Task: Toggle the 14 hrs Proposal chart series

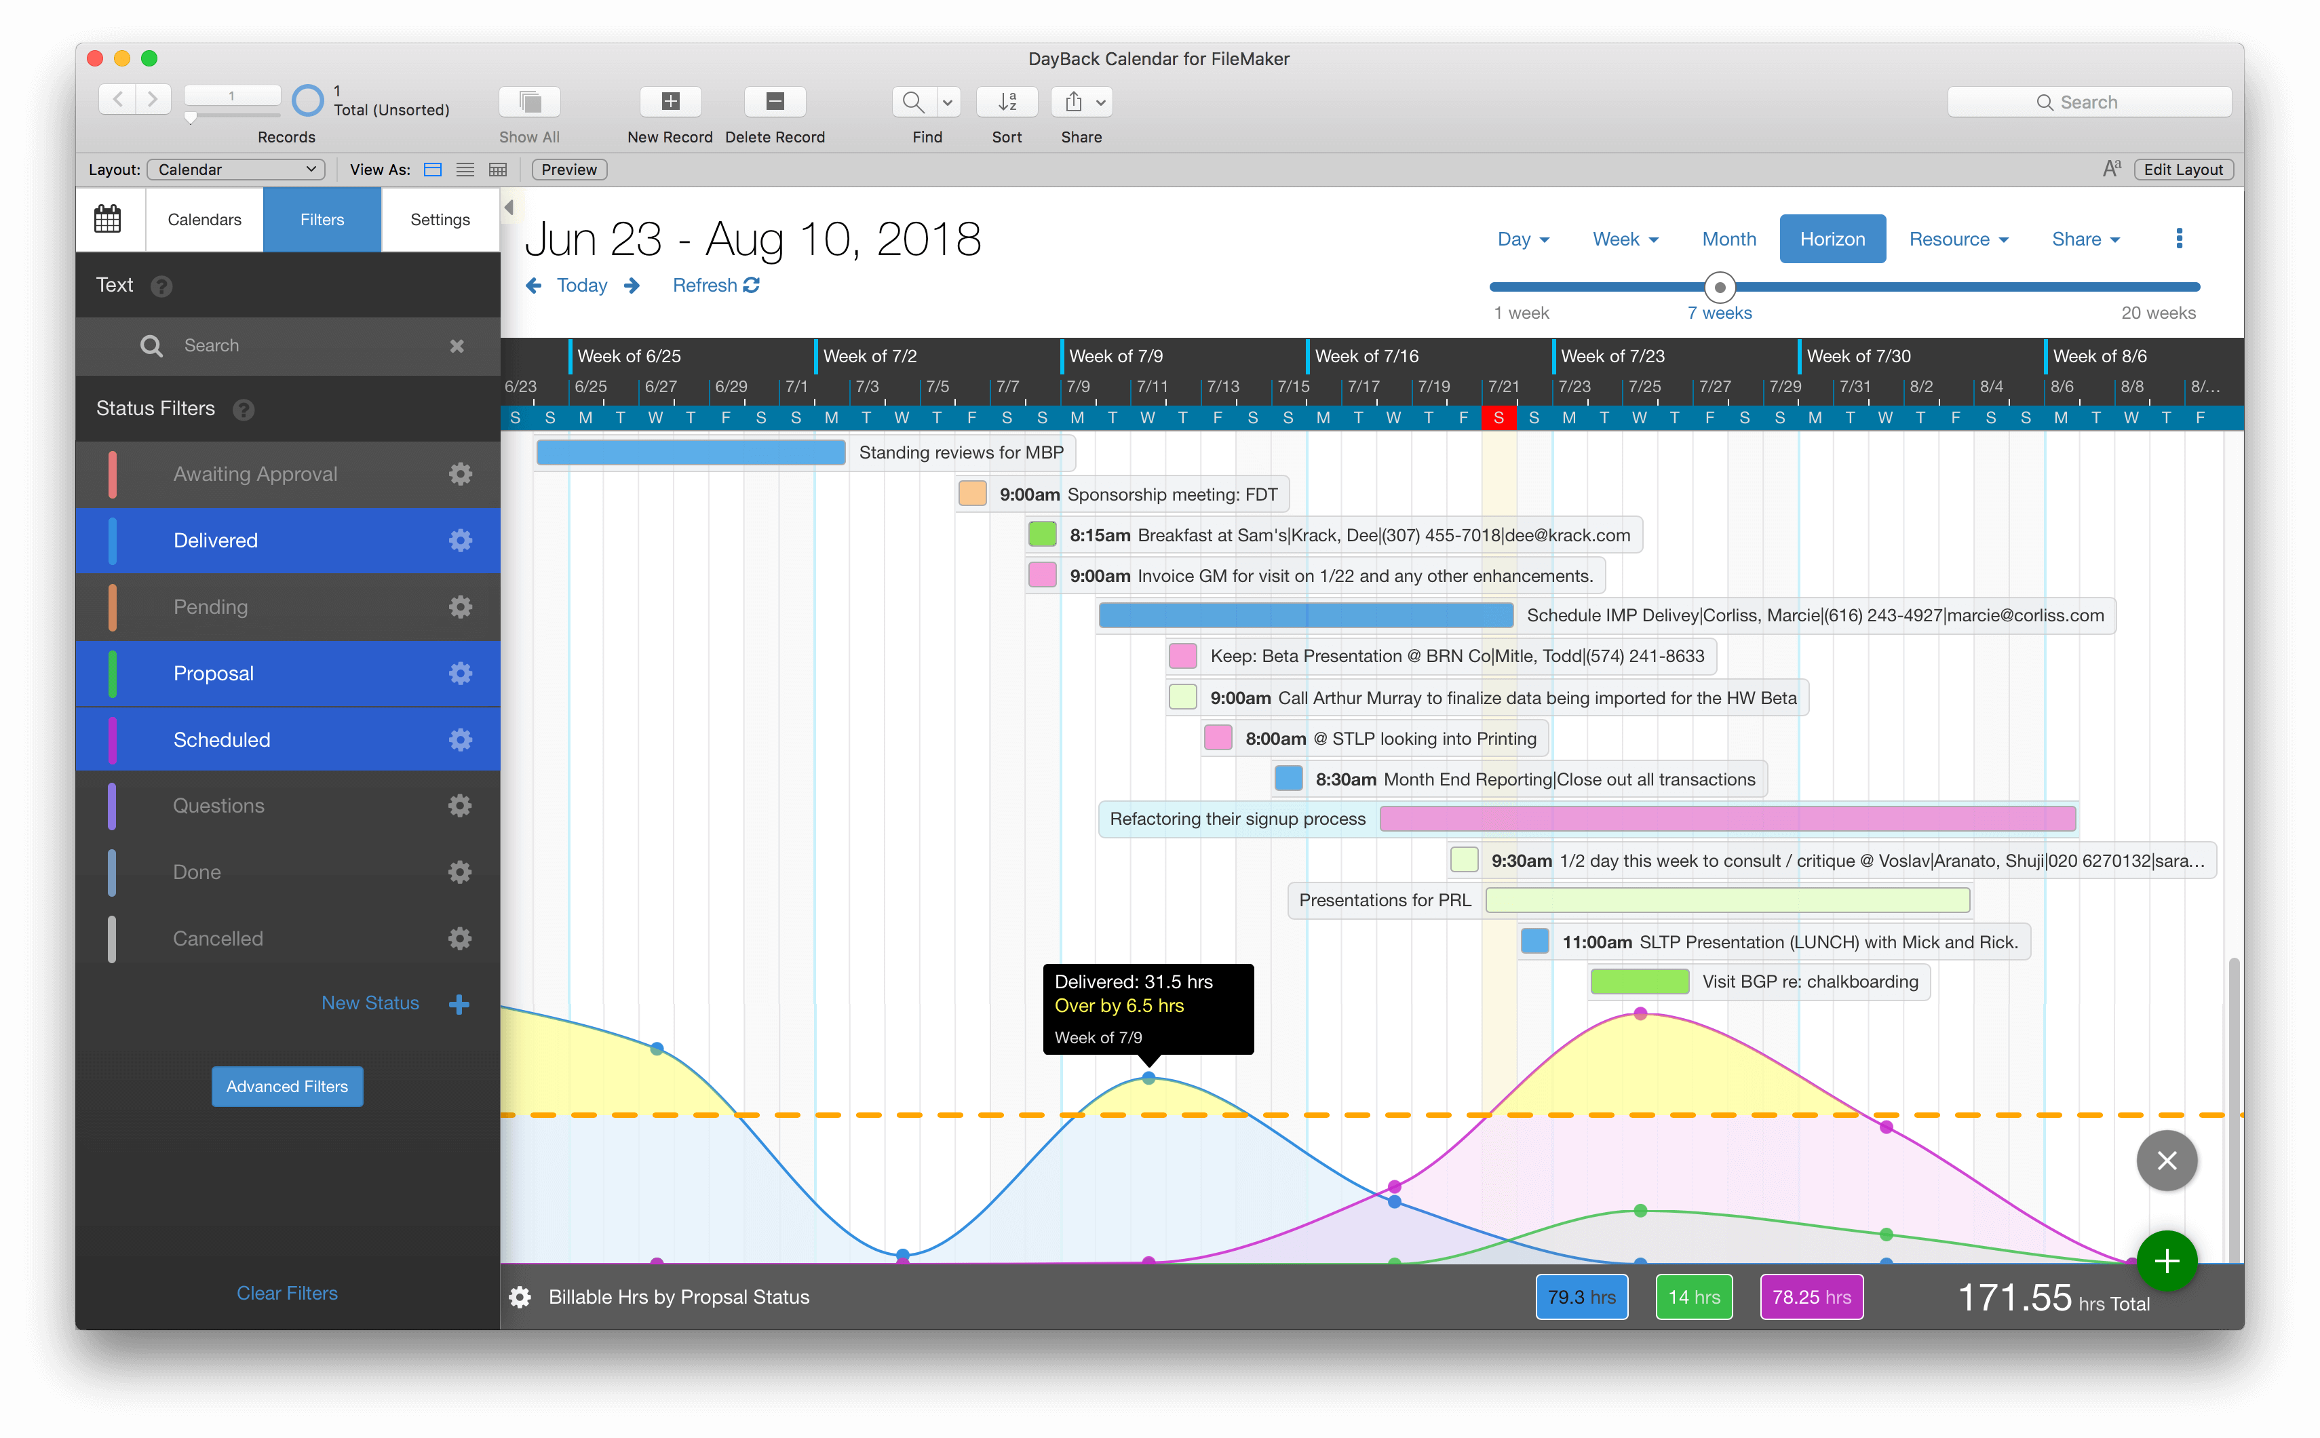Action: pyautogui.click(x=1694, y=1297)
